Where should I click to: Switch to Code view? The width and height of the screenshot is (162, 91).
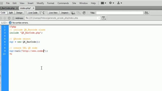(3, 13)
